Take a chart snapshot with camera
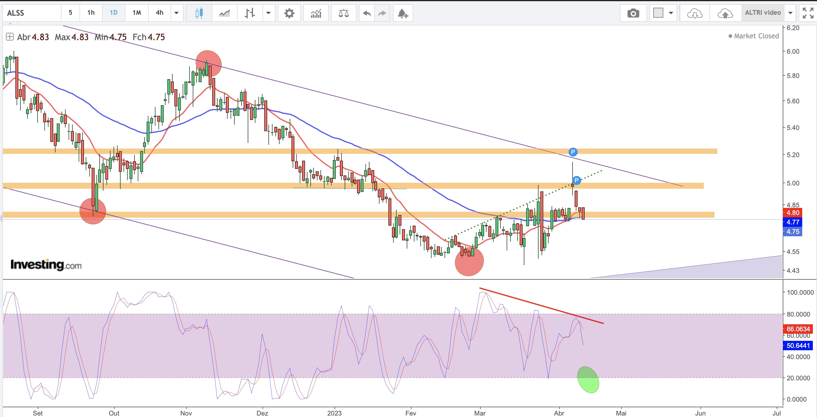Screen dimensions: 817x417 click(633, 13)
